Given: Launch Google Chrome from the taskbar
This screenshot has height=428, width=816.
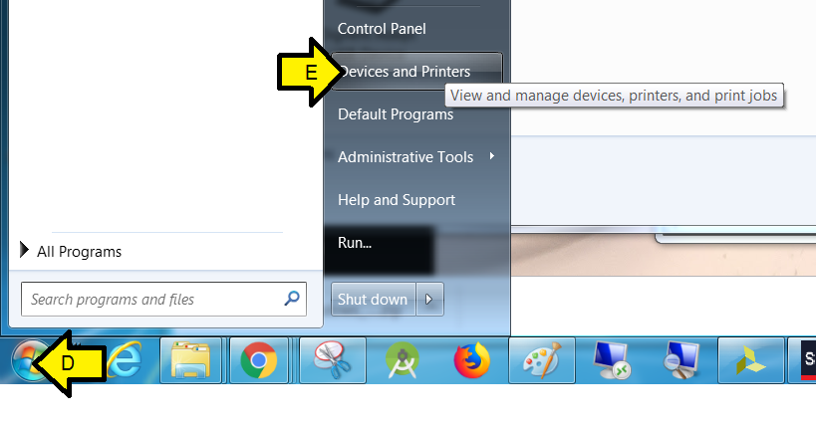Looking at the screenshot, I should click(259, 360).
